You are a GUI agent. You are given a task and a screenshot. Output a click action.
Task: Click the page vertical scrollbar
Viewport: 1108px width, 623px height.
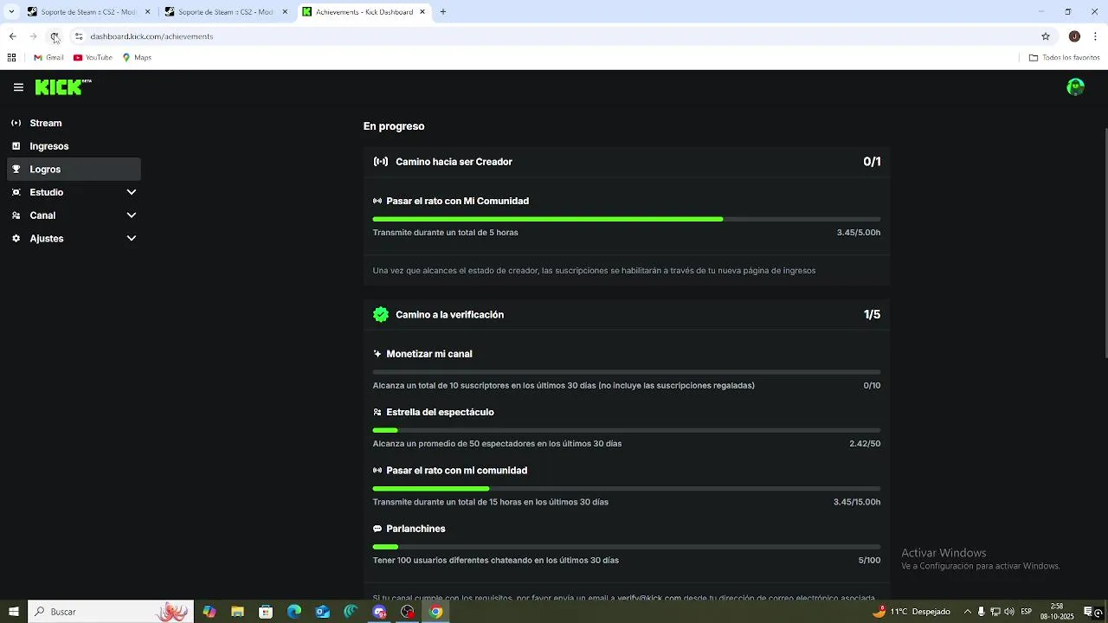point(1105,242)
